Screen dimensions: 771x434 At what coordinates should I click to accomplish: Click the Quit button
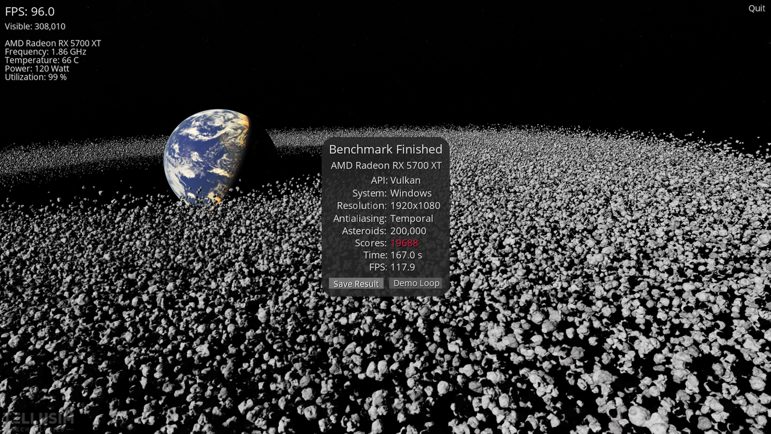click(757, 8)
